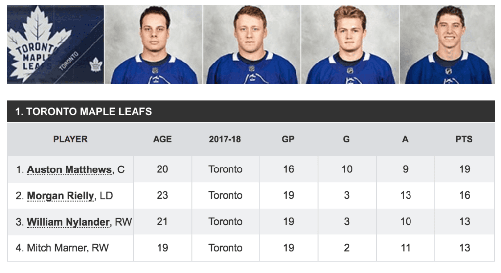Open the Auston Matthews player link

click(69, 169)
